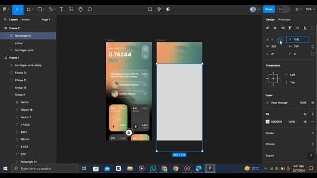Switch to the Layers tab
The image size is (317, 178).
(x=13, y=20)
